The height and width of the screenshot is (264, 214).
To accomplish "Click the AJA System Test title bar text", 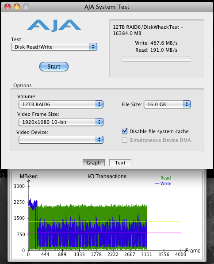I will tap(107, 7).
